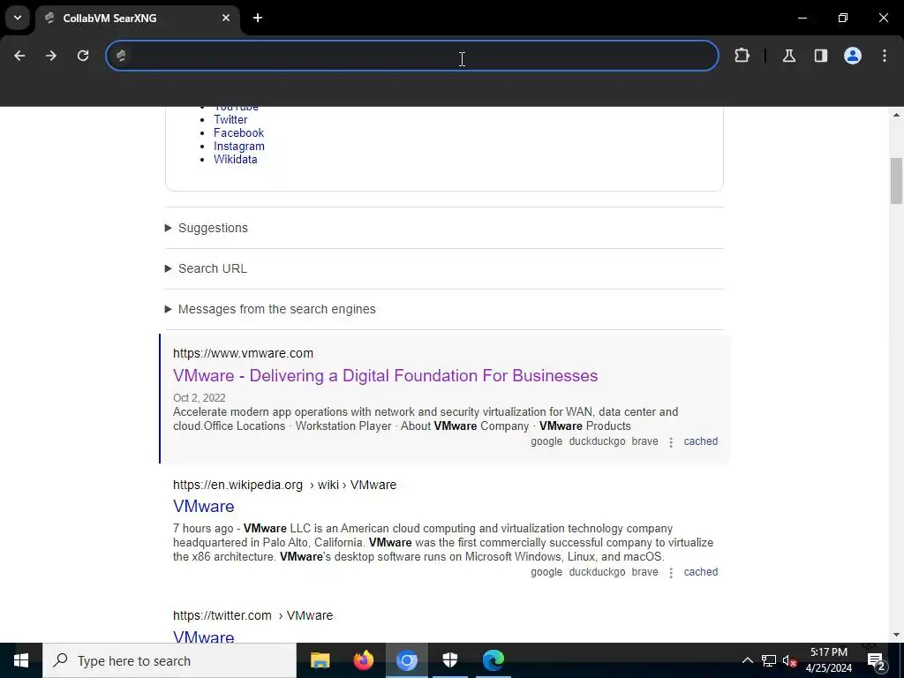Focus the address bar field

click(x=412, y=56)
